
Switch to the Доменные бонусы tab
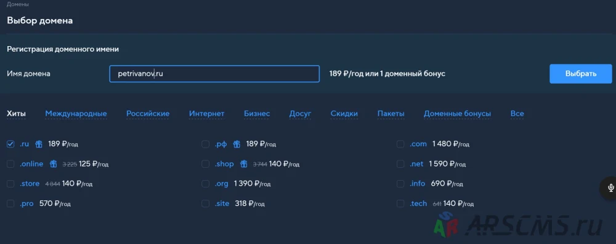point(457,114)
